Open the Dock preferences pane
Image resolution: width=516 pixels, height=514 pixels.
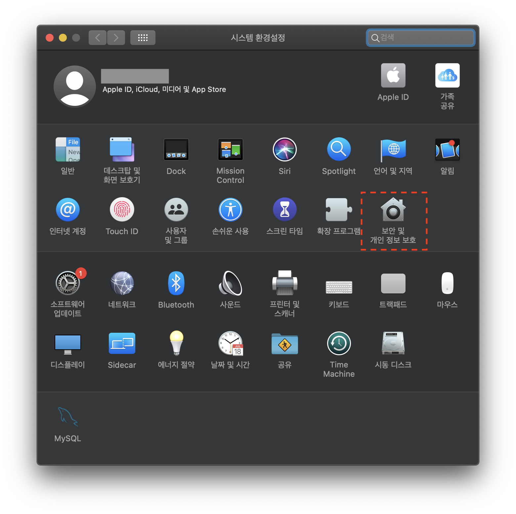pos(176,150)
